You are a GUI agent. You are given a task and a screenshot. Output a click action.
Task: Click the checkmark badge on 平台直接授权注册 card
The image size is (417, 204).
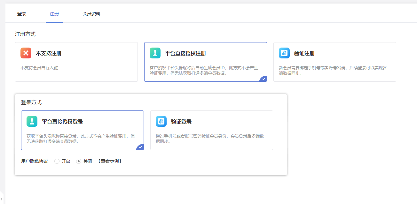pyautogui.click(x=264, y=79)
